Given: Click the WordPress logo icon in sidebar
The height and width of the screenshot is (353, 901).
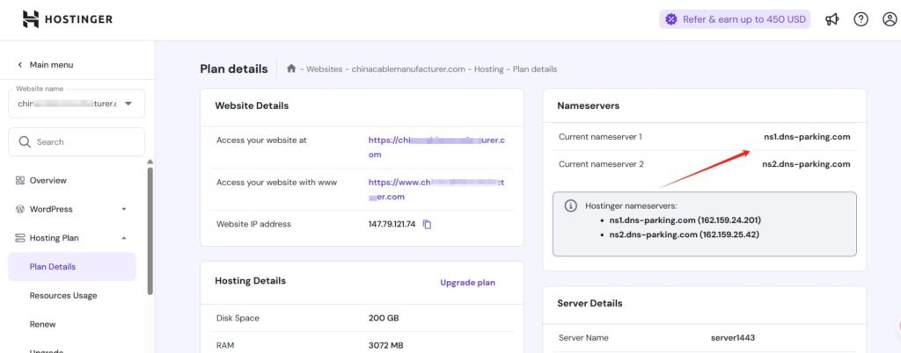Looking at the screenshot, I should coord(20,209).
